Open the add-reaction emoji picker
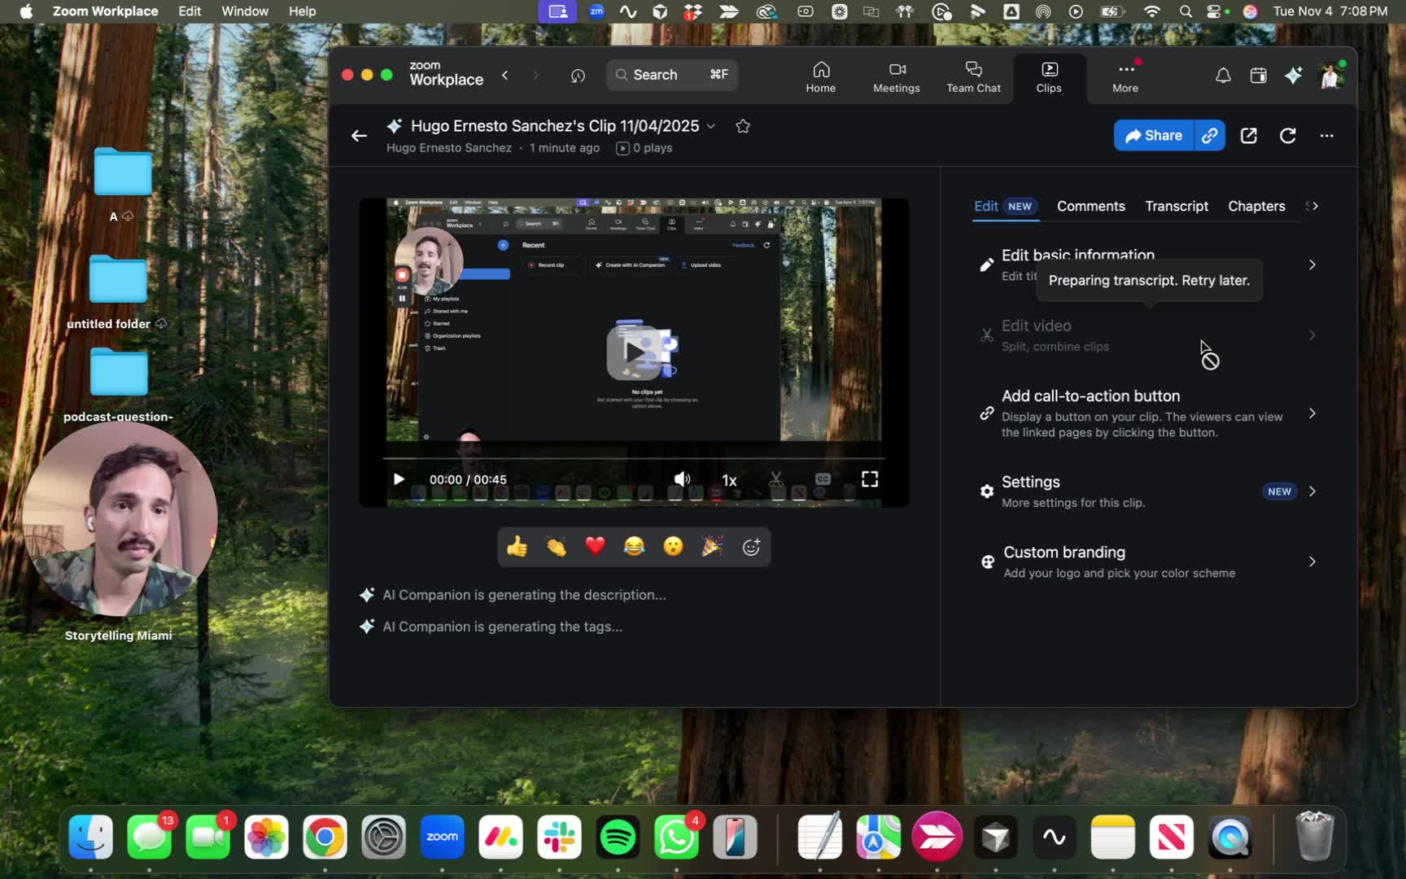The image size is (1406, 879). [751, 547]
